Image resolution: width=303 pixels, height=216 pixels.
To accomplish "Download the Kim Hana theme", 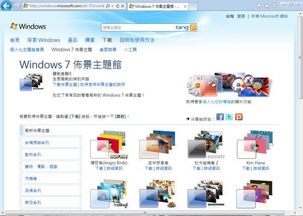I will (x=246, y=169).
